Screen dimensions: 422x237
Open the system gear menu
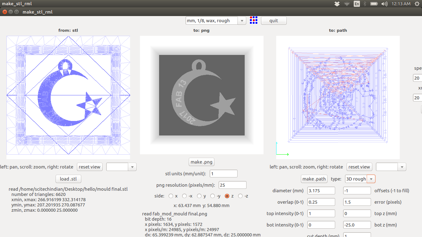coord(417,4)
